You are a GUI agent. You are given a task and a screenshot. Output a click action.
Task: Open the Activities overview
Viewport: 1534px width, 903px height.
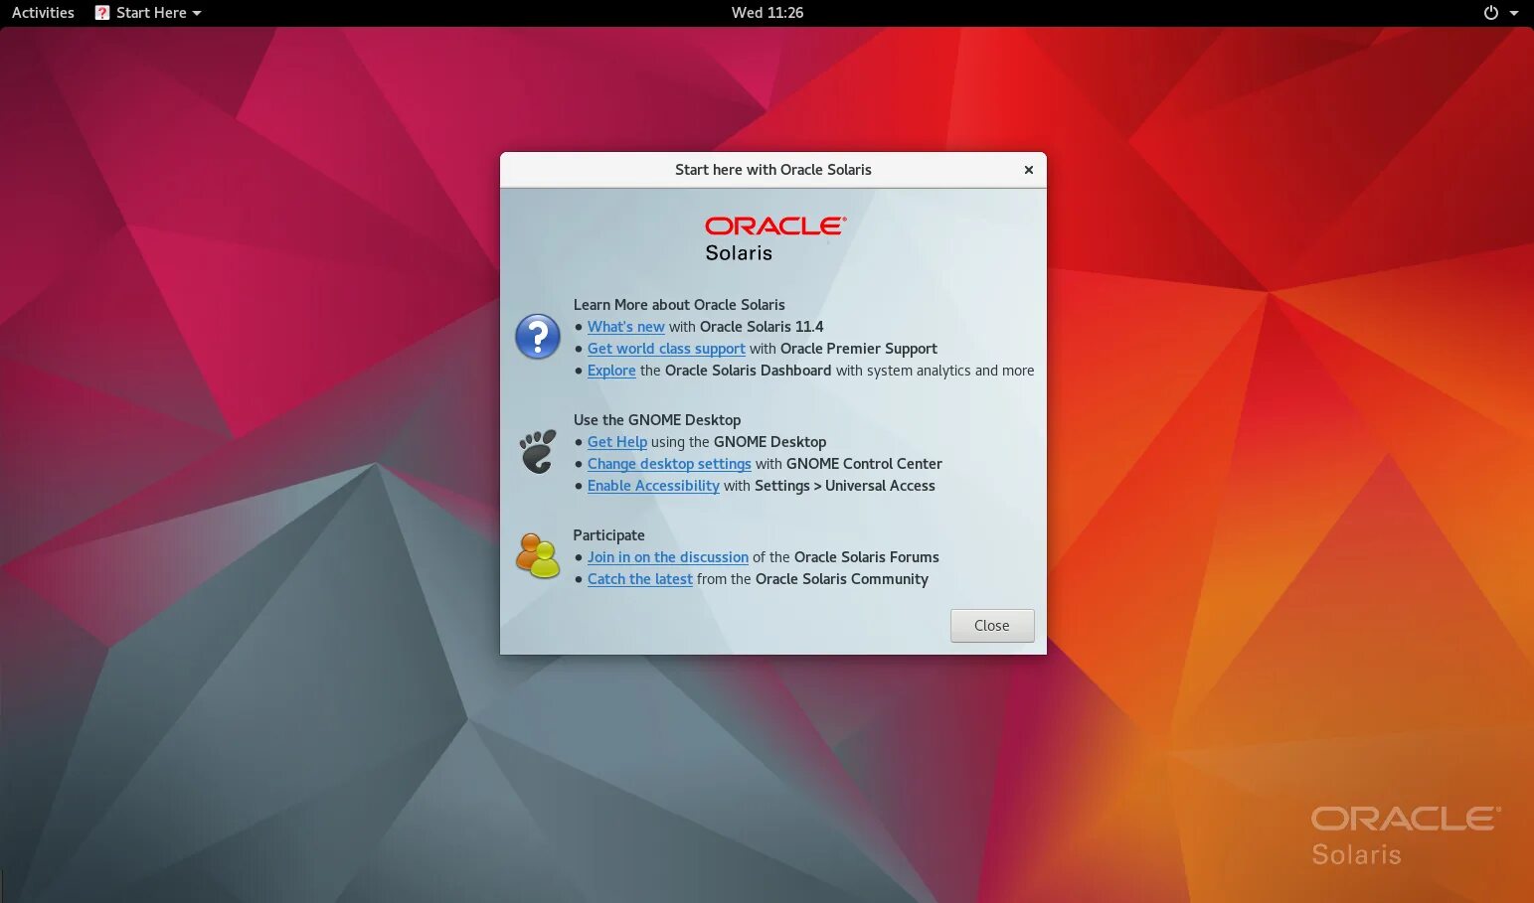[43, 13]
